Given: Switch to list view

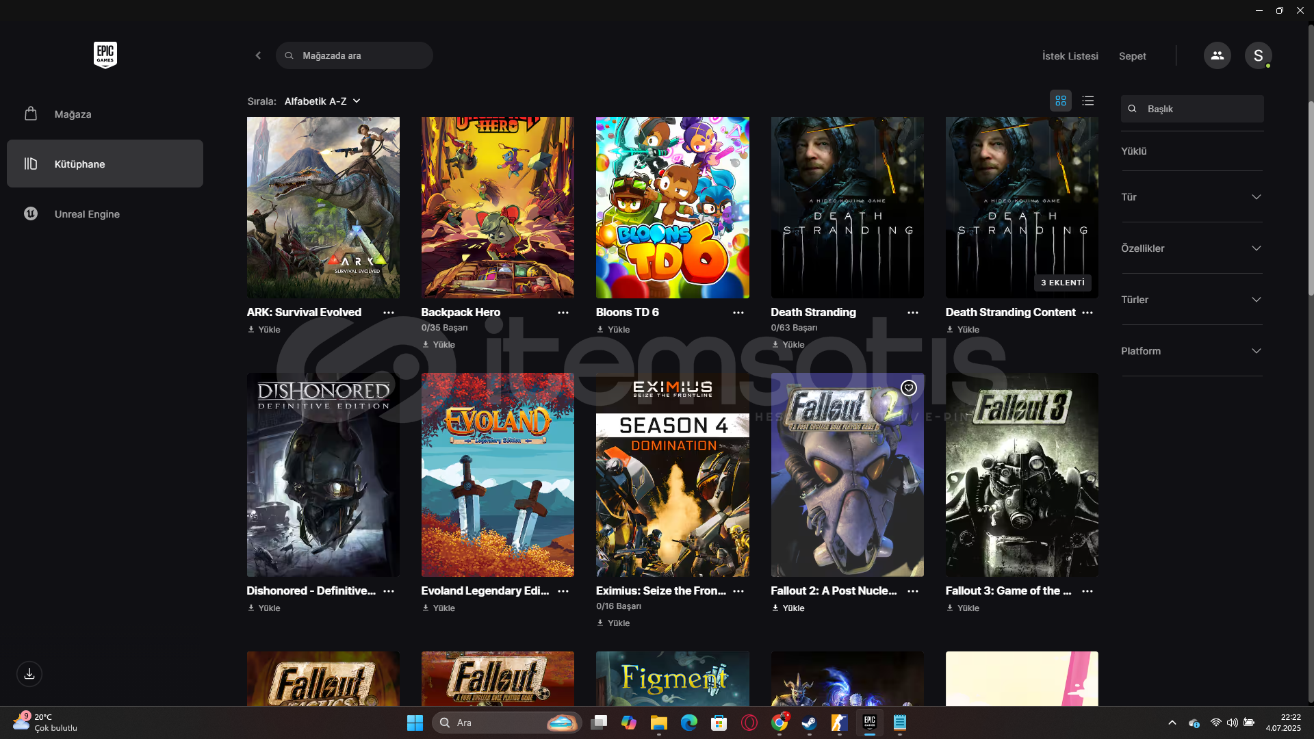Looking at the screenshot, I should 1088,101.
